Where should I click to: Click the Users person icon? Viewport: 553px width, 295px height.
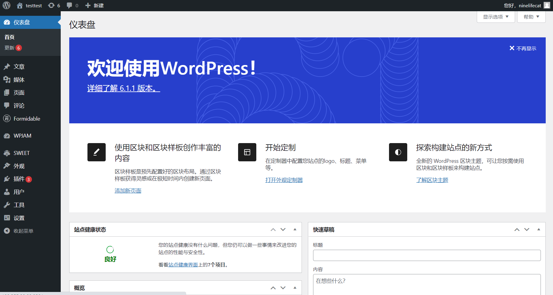coord(7,192)
